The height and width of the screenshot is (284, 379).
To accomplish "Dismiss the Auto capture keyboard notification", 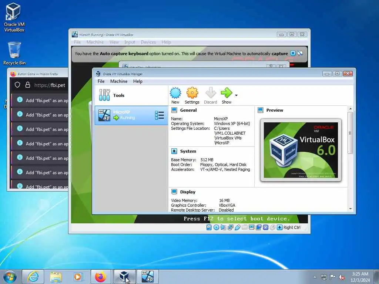I will coord(293,53).
